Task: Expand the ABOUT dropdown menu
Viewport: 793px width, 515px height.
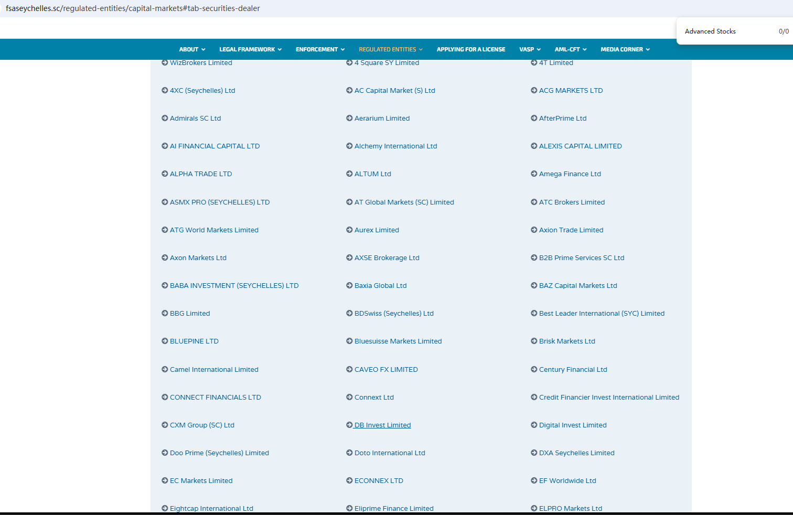Action: point(192,49)
